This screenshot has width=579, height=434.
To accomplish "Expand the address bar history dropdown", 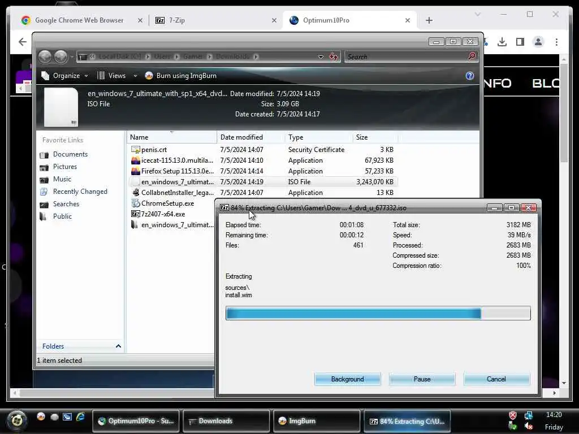I will 321,57.
